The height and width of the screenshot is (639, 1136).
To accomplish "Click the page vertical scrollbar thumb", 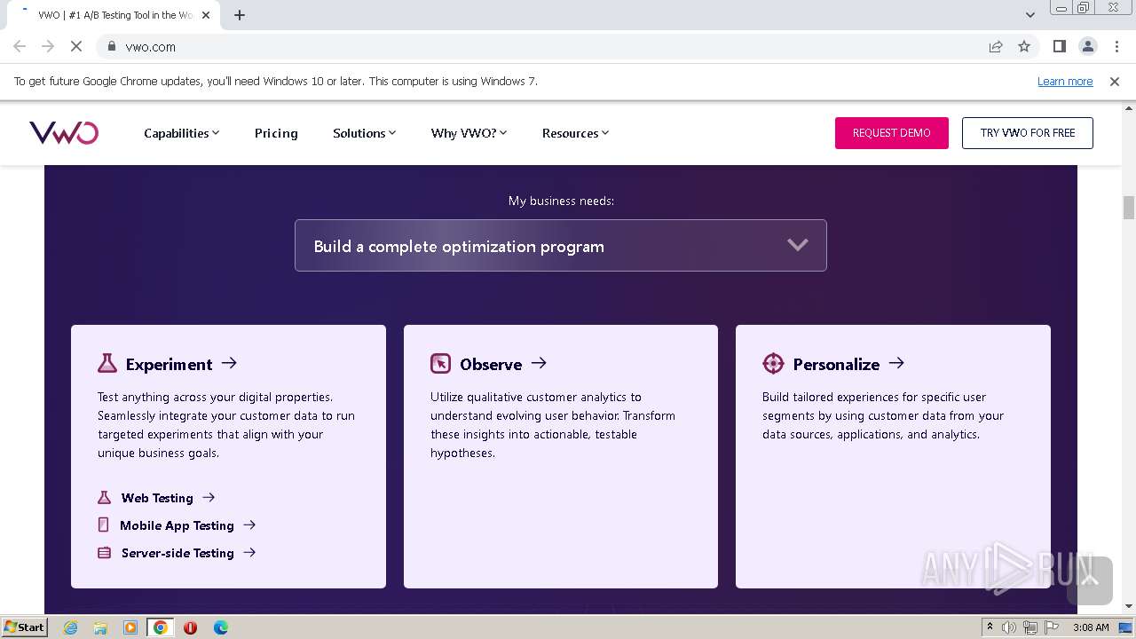I will click(x=1129, y=207).
